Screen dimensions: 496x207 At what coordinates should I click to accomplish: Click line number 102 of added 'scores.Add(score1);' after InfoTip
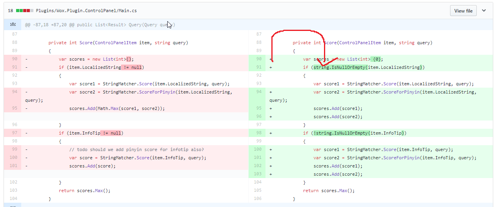257,166
